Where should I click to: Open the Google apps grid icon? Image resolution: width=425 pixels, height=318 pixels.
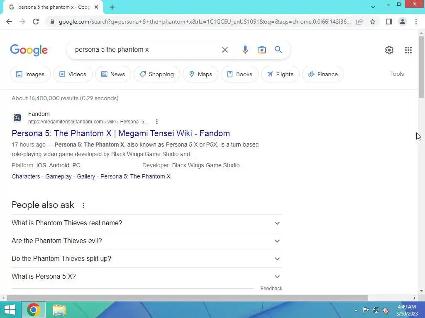(408, 50)
